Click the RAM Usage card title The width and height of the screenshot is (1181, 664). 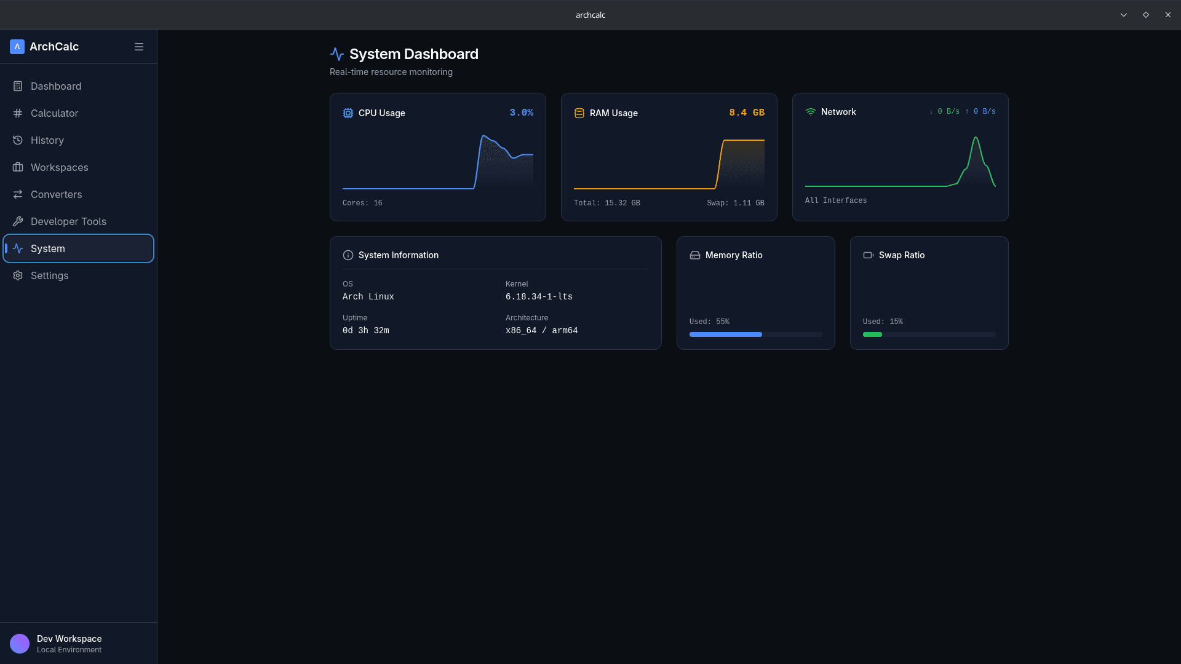[614, 113]
